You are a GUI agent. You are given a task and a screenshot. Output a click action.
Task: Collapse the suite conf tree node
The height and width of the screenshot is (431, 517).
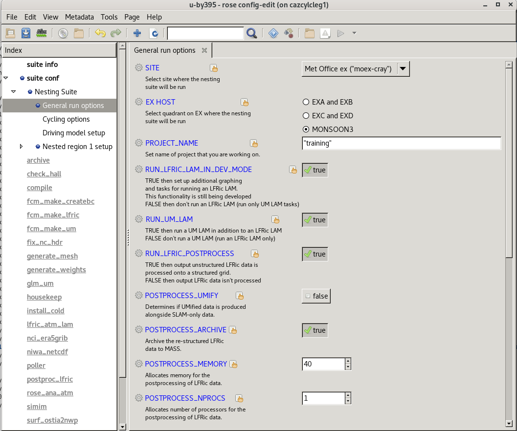pyautogui.click(x=5, y=78)
